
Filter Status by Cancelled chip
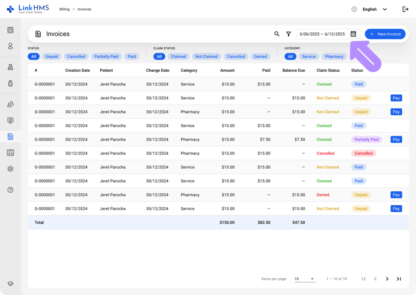(76, 56)
